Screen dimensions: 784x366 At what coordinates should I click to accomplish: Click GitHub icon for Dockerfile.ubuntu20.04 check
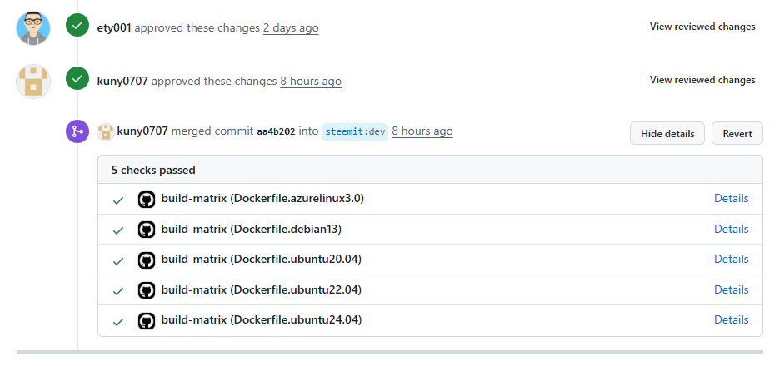tap(147, 260)
